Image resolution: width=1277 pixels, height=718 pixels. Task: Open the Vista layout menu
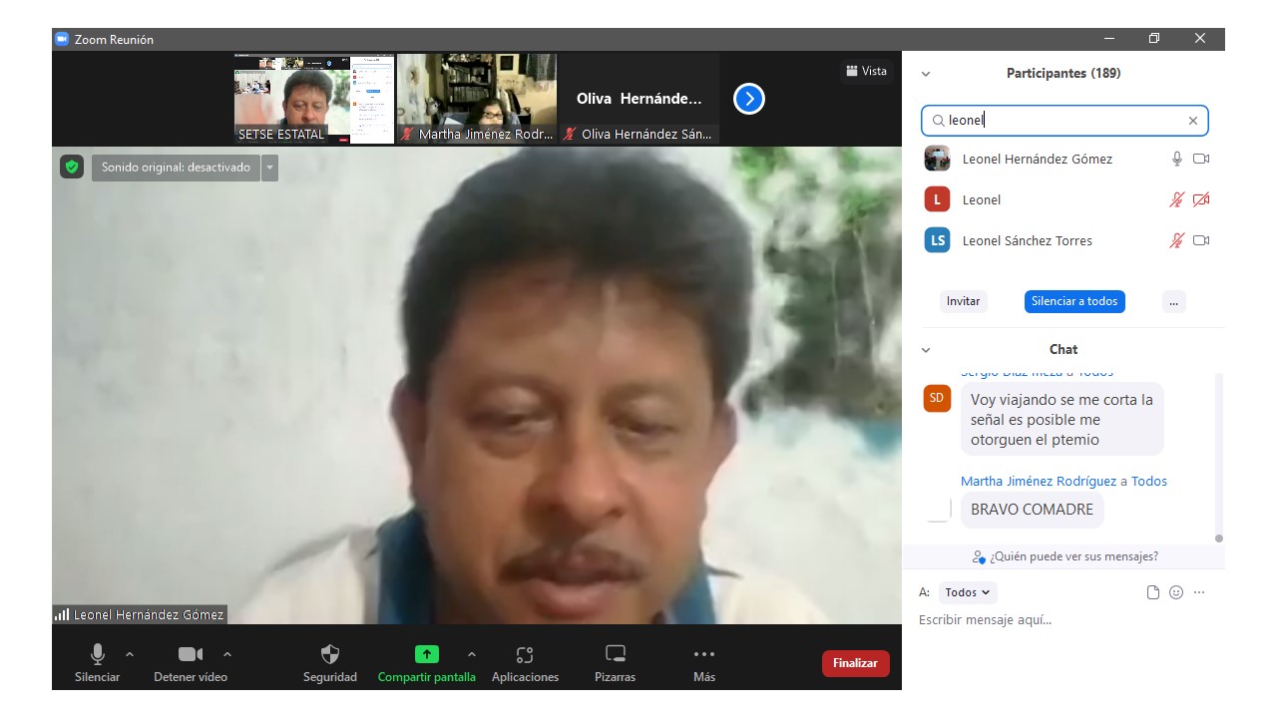(x=866, y=71)
